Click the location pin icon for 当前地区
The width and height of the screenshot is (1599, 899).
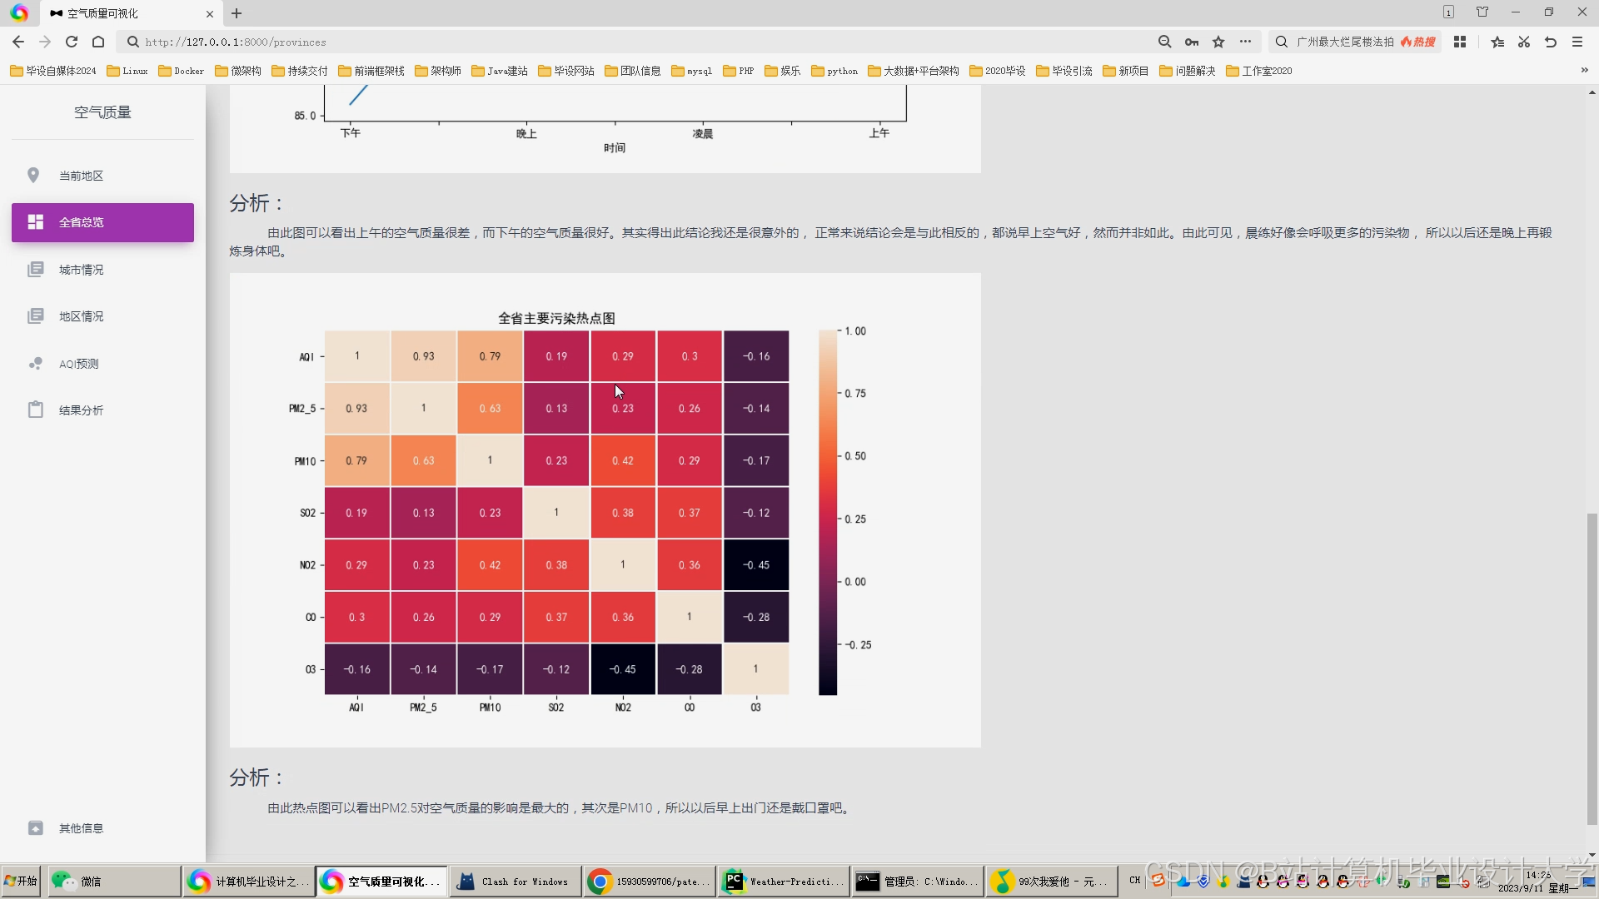(33, 175)
